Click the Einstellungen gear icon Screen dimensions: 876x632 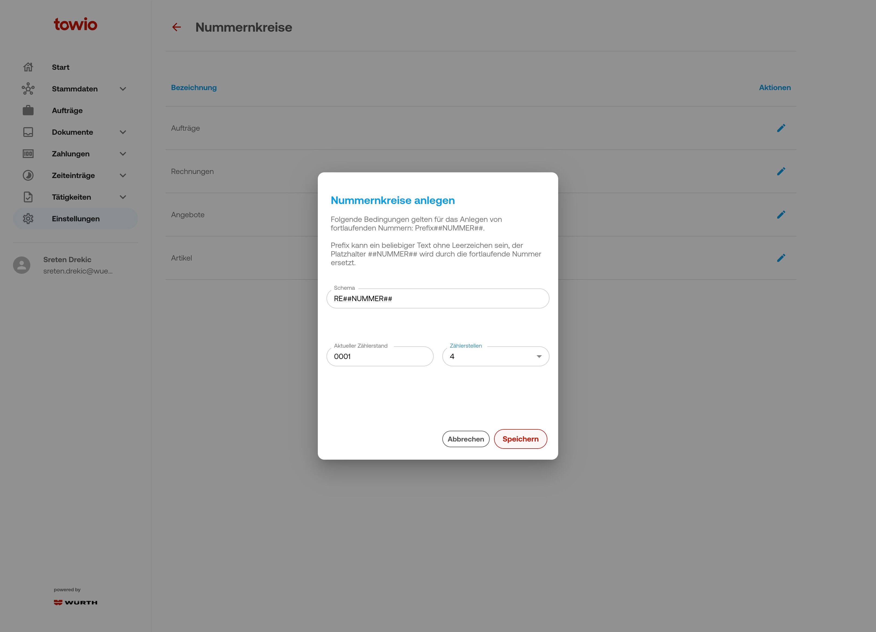click(28, 219)
